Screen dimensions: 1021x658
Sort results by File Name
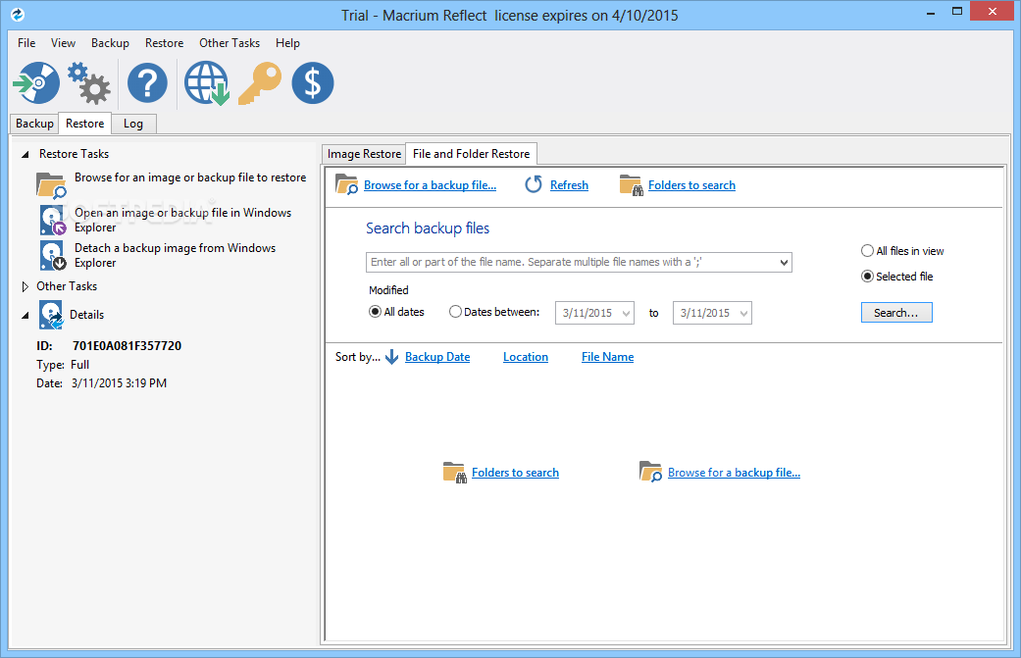(607, 357)
